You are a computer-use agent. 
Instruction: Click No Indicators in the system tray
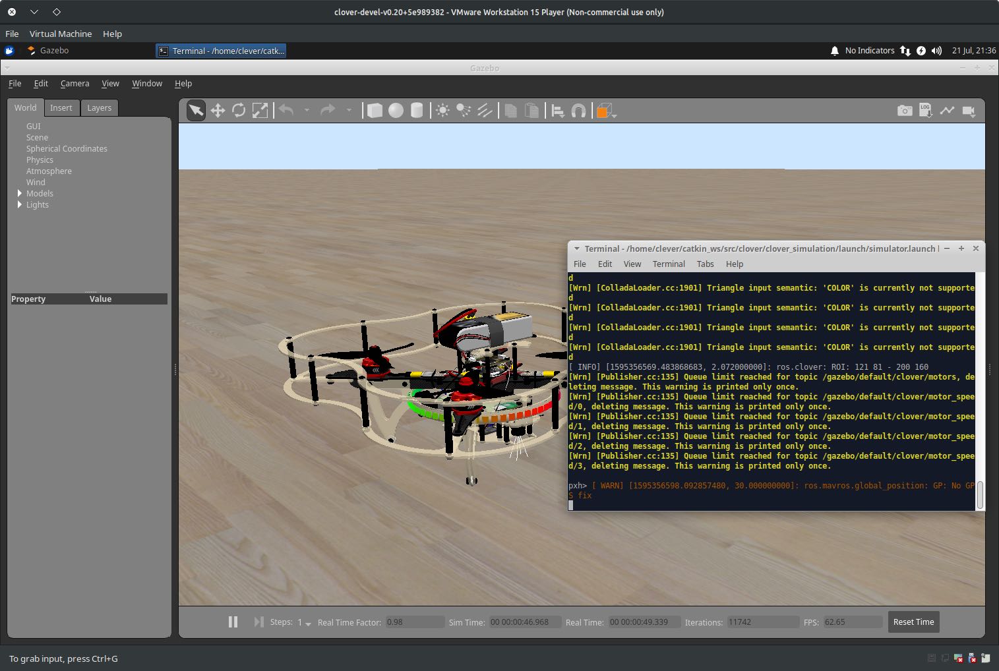[x=869, y=50]
